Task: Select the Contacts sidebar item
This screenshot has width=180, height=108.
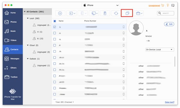Action: (13, 49)
